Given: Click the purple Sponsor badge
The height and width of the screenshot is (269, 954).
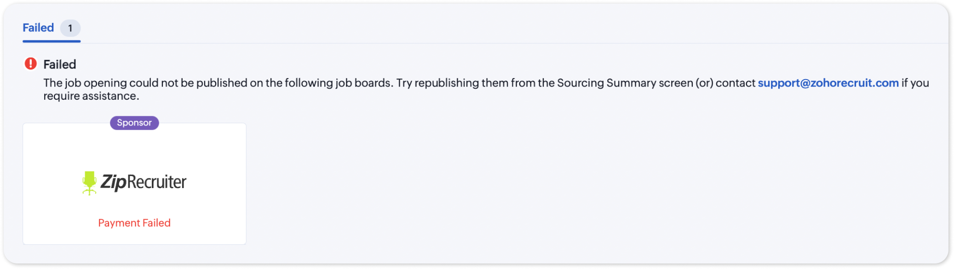Looking at the screenshot, I should click(x=134, y=123).
